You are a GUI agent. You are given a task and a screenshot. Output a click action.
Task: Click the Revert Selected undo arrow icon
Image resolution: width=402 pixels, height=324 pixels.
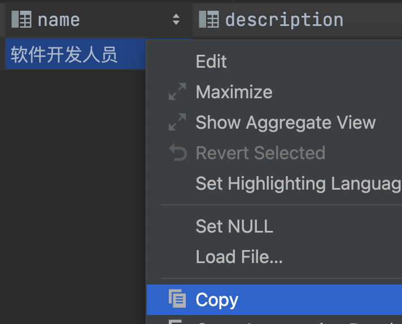pyautogui.click(x=177, y=153)
